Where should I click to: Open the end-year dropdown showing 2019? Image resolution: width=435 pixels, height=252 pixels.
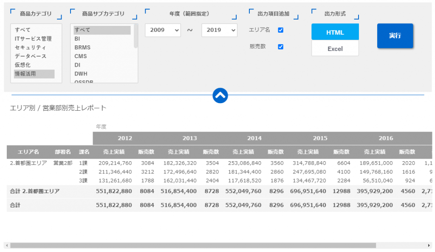(x=219, y=31)
